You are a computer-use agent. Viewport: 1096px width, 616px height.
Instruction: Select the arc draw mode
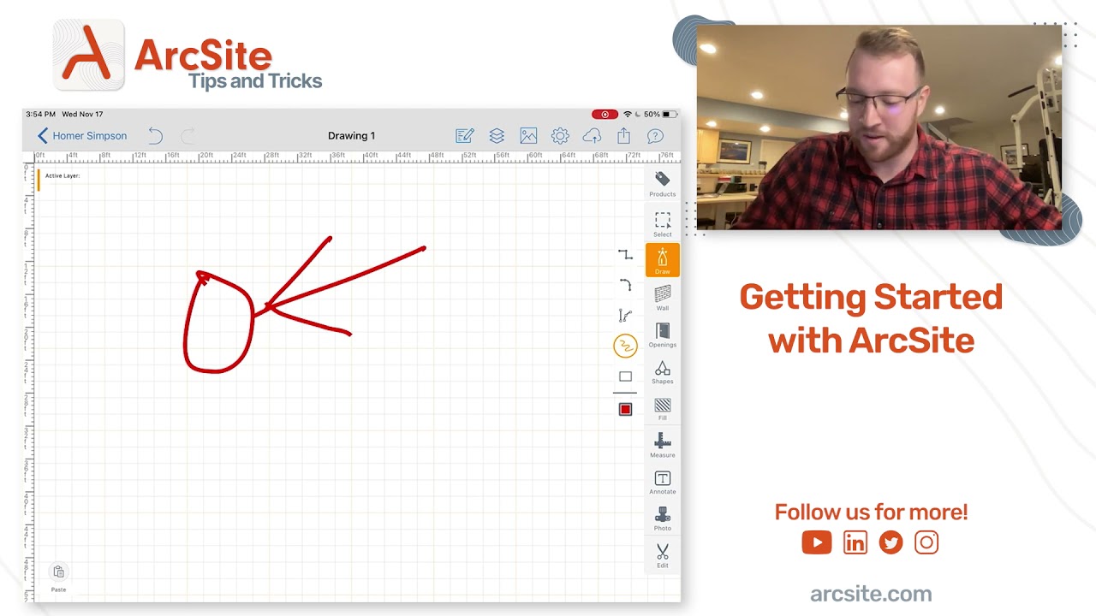pyautogui.click(x=625, y=285)
